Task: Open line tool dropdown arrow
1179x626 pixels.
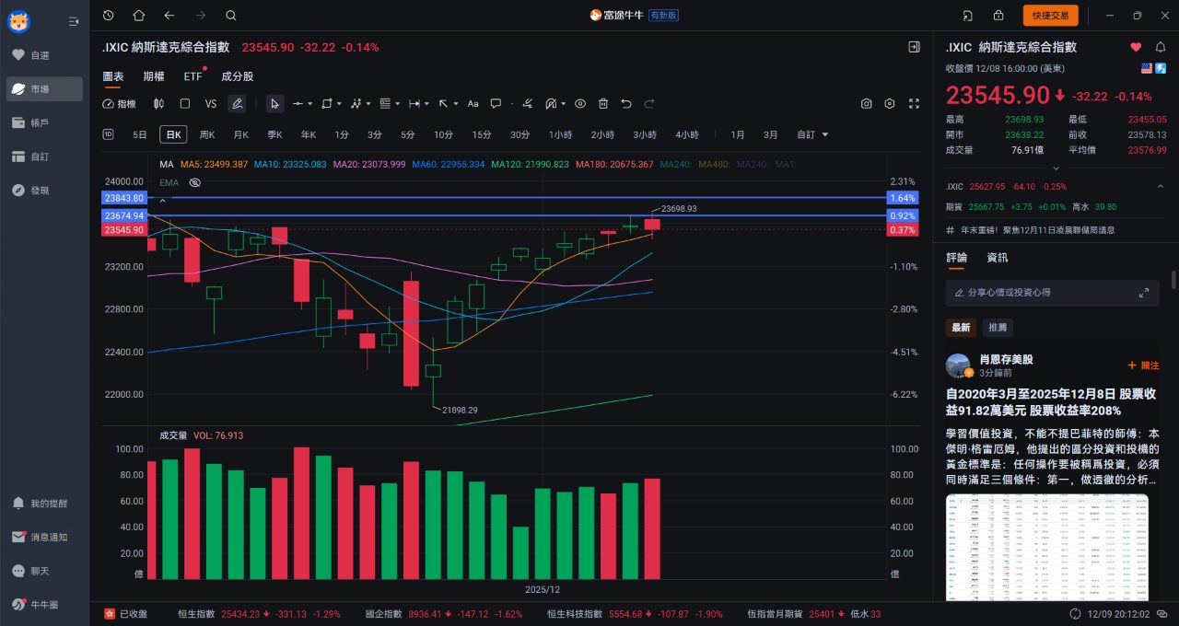Action: tap(309, 104)
